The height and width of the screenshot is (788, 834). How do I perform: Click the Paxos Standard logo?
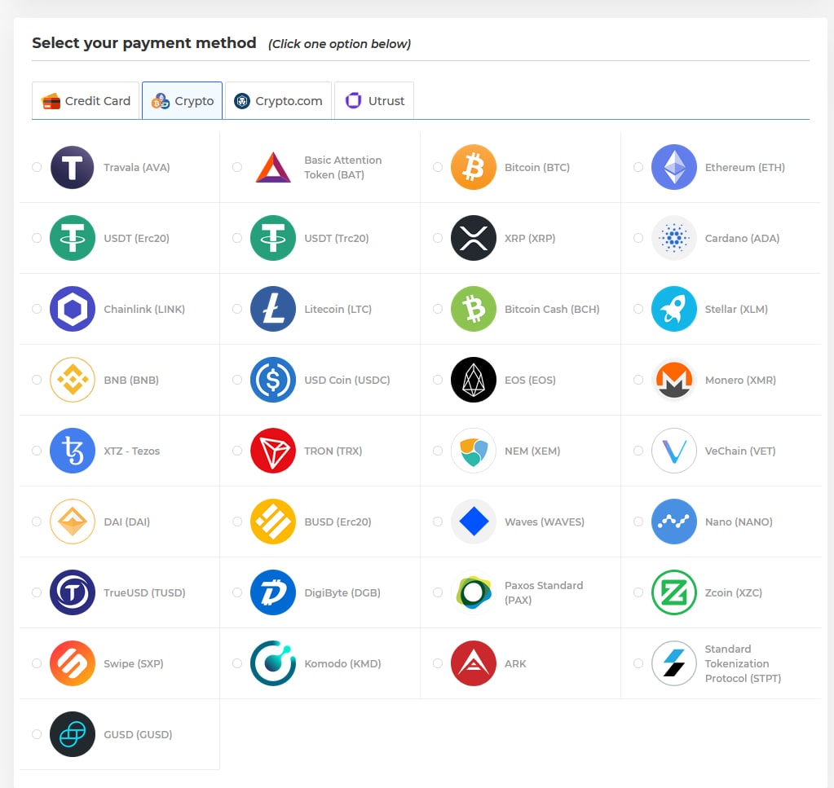(474, 592)
